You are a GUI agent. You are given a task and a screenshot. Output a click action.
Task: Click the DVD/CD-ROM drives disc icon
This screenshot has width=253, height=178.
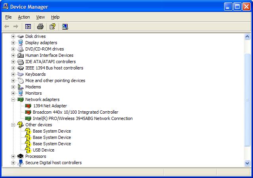[x=21, y=49]
